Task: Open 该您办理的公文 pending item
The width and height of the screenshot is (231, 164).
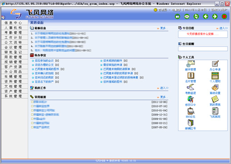Action: click(44, 65)
